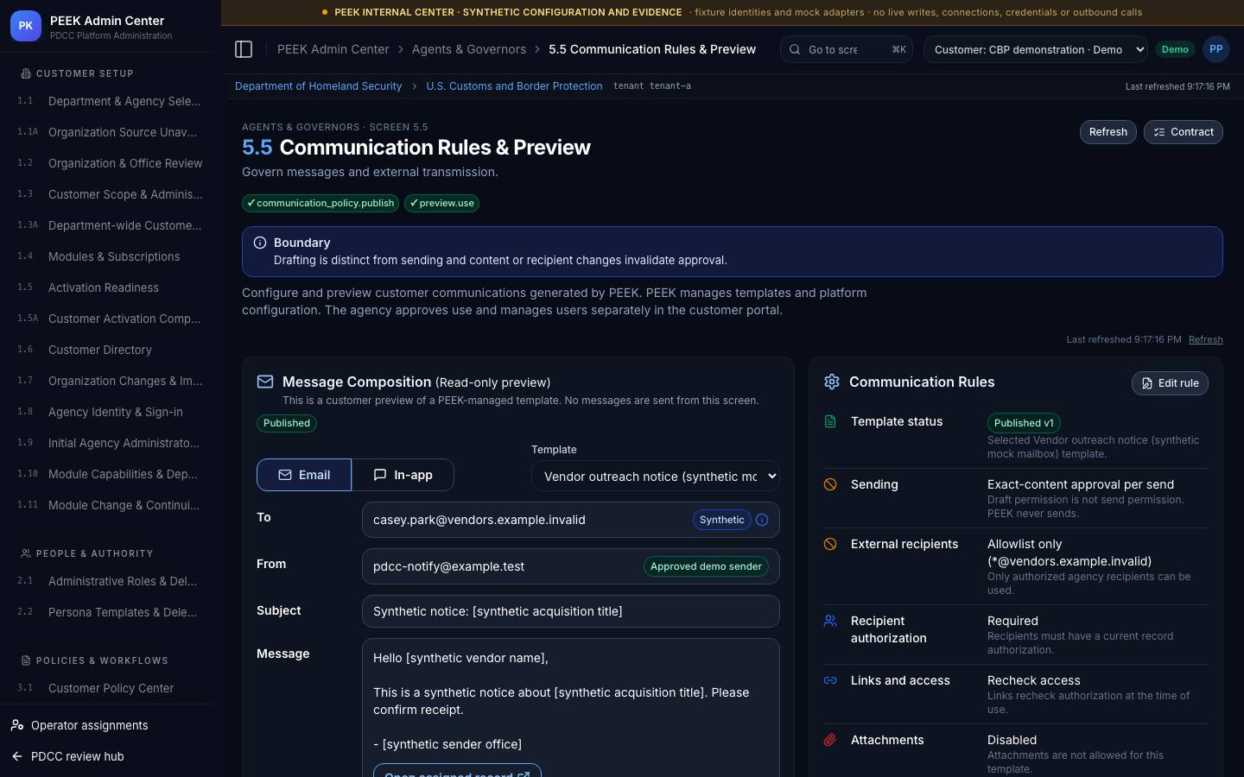Click the Published status badge

[x=287, y=423]
